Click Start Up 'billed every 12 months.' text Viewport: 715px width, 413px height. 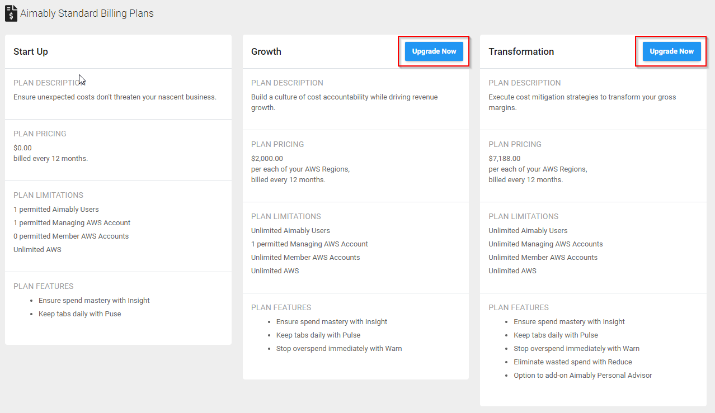coord(50,159)
